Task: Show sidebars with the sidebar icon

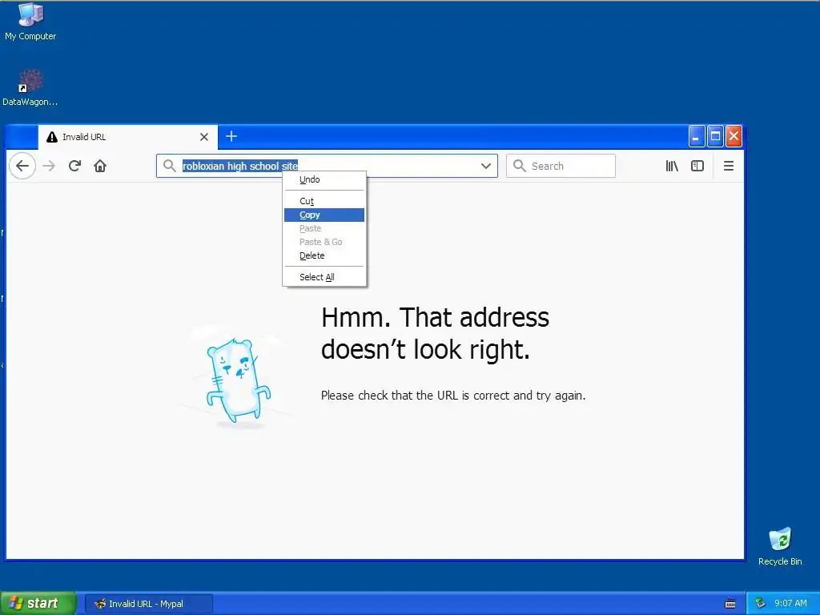Action: click(697, 166)
